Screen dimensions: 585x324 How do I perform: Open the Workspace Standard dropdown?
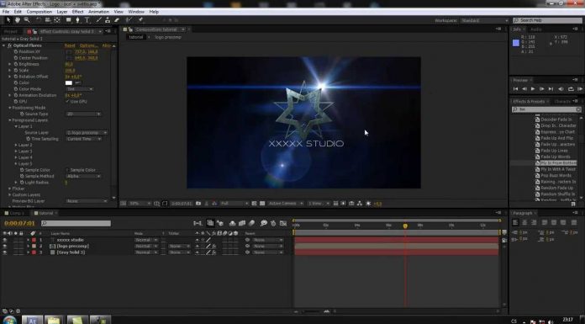[x=485, y=20]
